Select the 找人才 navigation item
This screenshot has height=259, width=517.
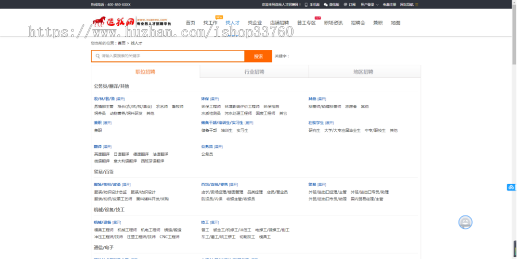click(233, 23)
